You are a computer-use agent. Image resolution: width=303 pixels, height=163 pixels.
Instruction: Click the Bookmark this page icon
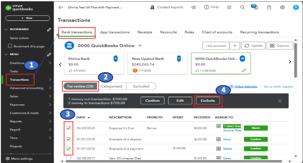coord(10,46)
